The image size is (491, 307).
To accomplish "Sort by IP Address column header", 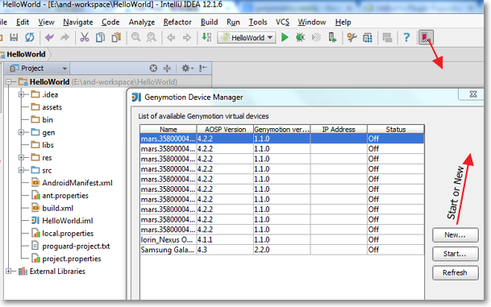I will 339,129.
